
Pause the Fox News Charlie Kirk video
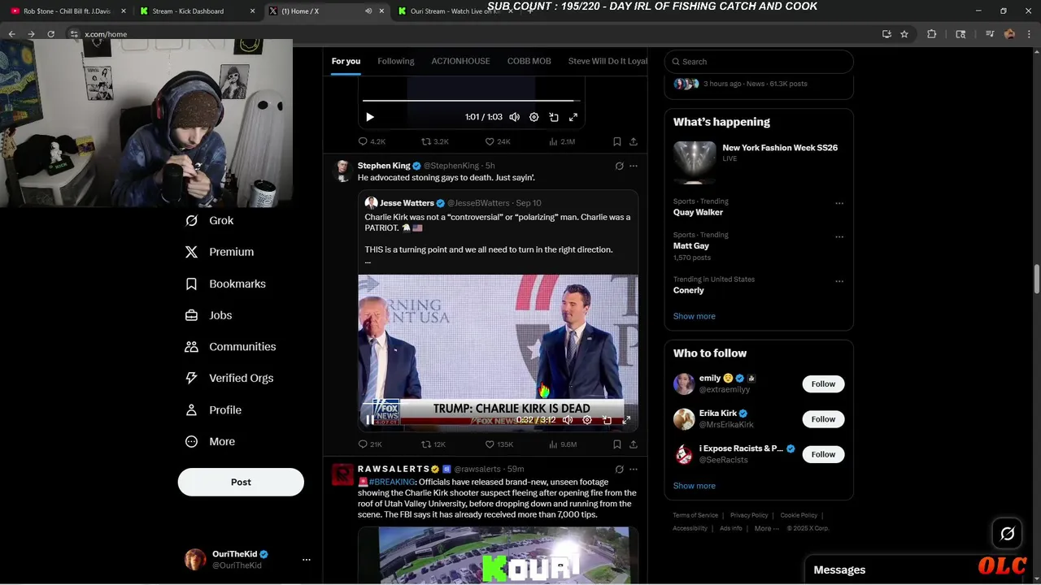(370, 420)
